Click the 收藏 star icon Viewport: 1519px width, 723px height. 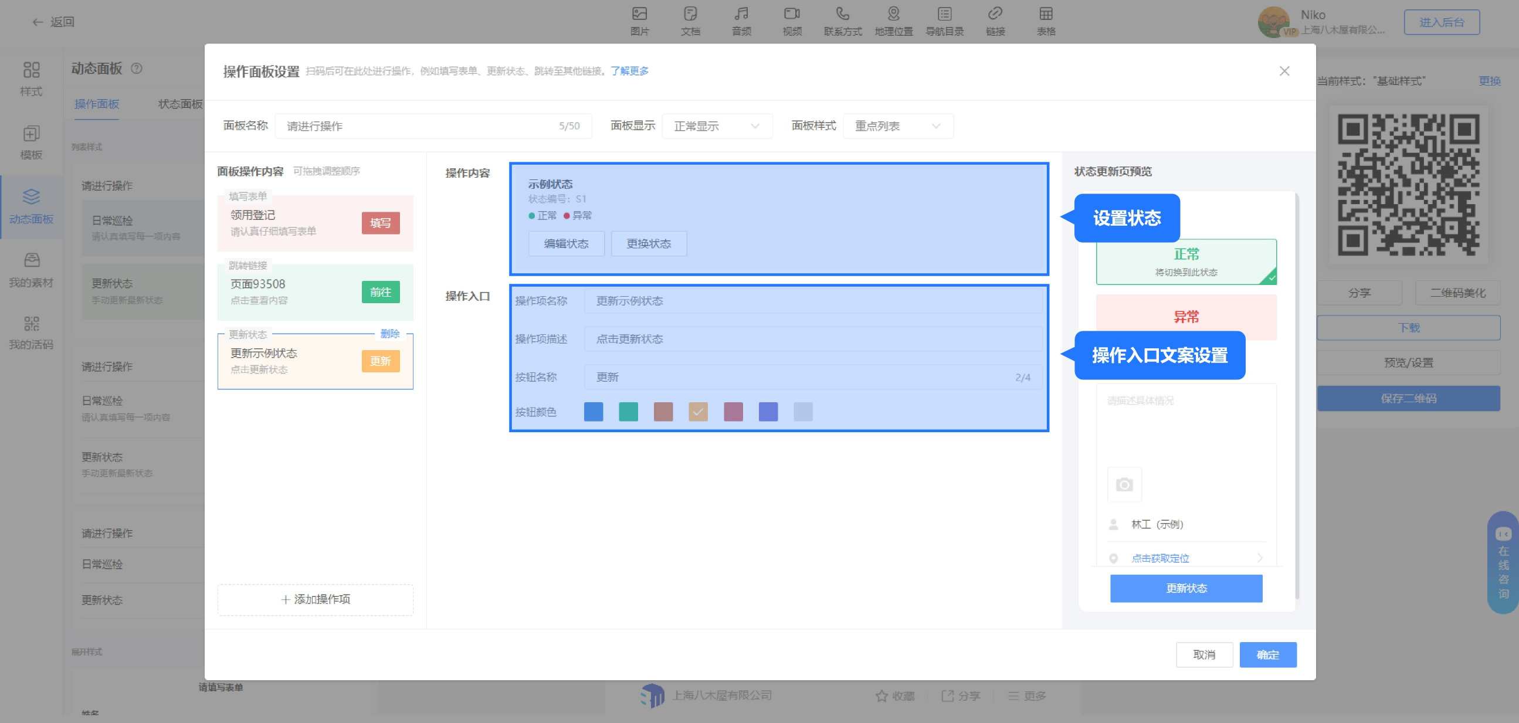point(881,696)
